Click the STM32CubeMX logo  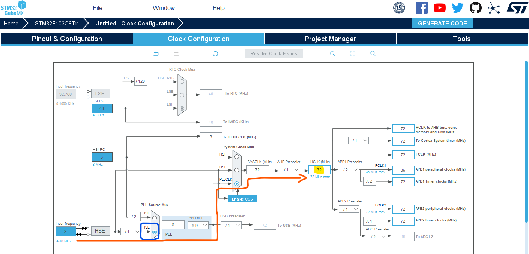(x=14, y=8)
